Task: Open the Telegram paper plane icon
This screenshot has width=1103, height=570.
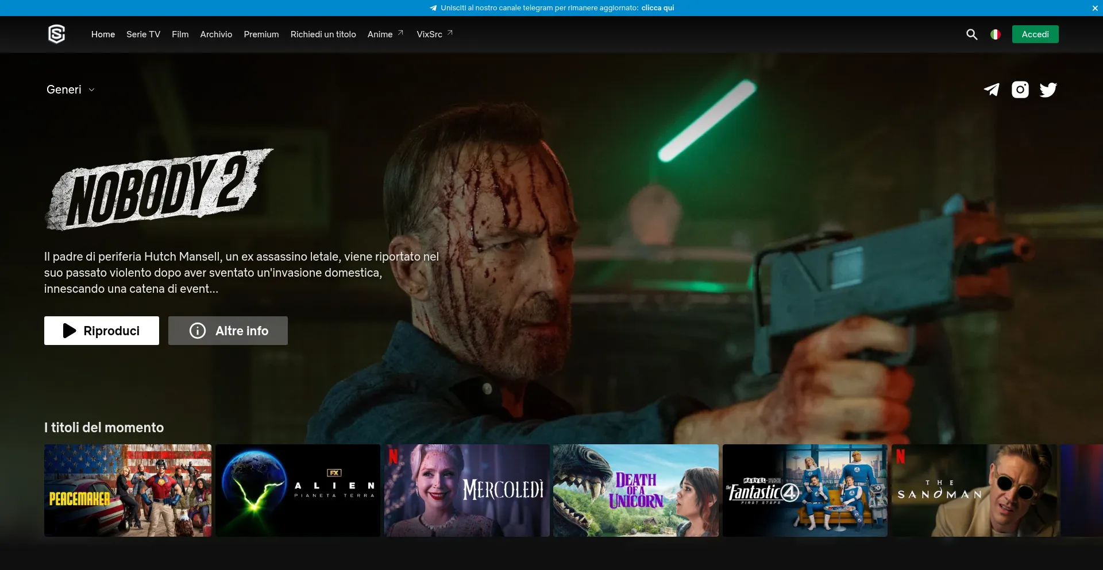Action: [992, 90]
